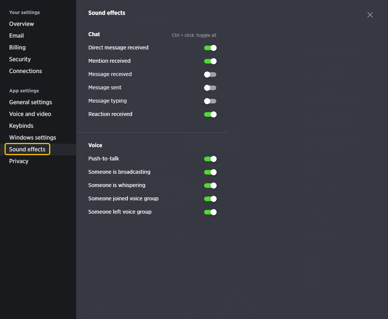Viewport: 388px width, 319px height.
Task: Turn off Mention received sound
Action: click(210, 61)
